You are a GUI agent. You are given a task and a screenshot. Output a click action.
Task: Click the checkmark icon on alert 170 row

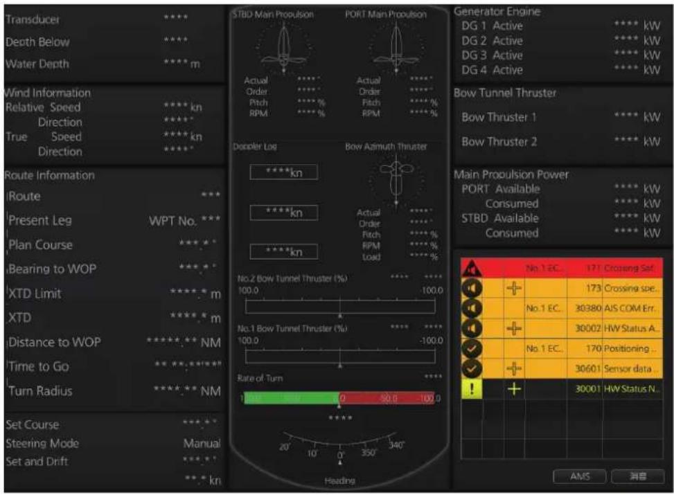[472, 348]
